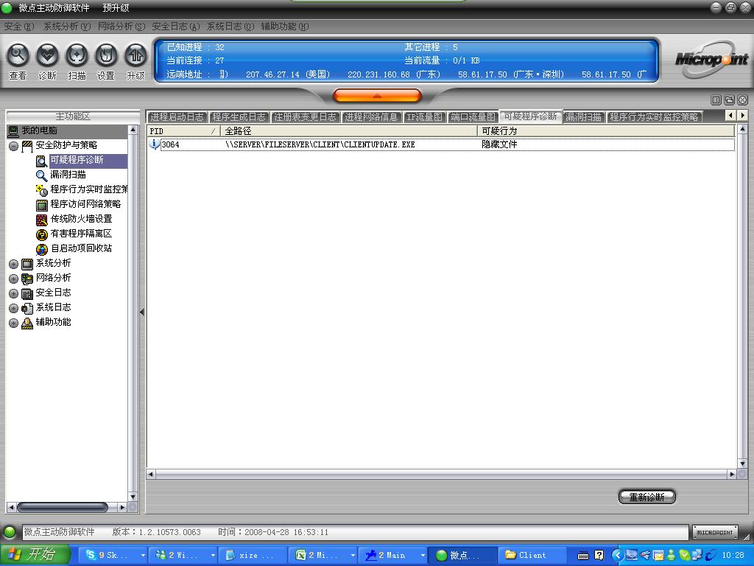This screenshot has height=566, width=754.
Task: Click the 全路径 column header
Action: 348,131
